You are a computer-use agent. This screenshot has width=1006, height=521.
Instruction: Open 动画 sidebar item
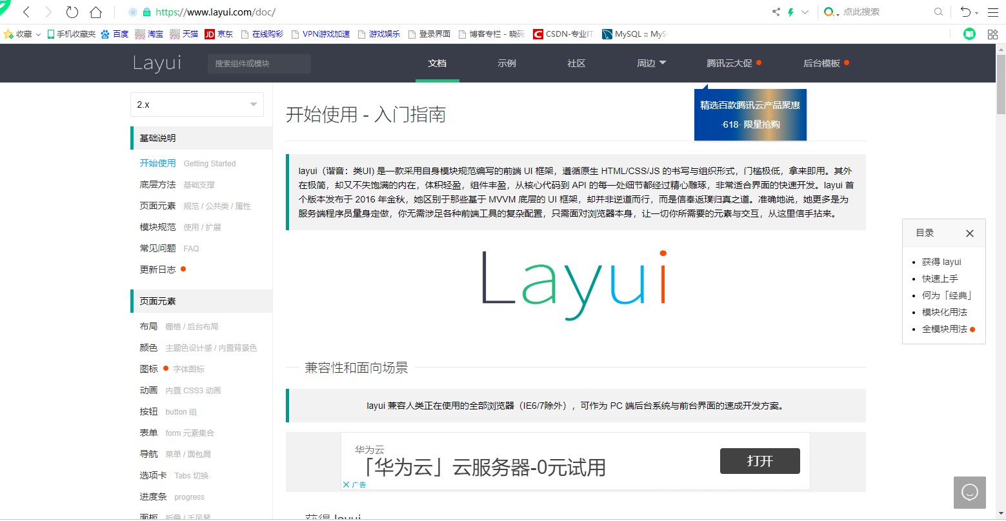click(x=180, y=390)
